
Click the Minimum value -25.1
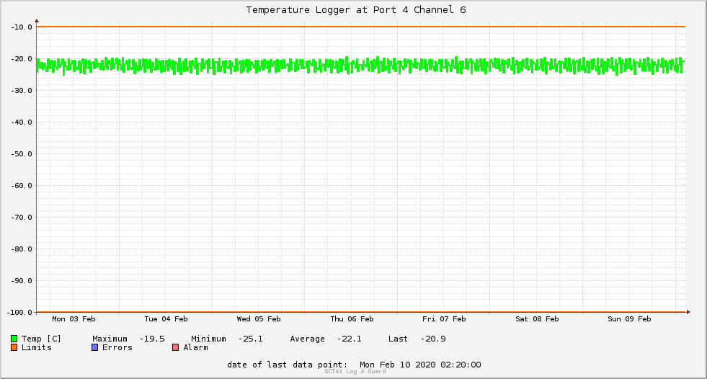[250, 339]
